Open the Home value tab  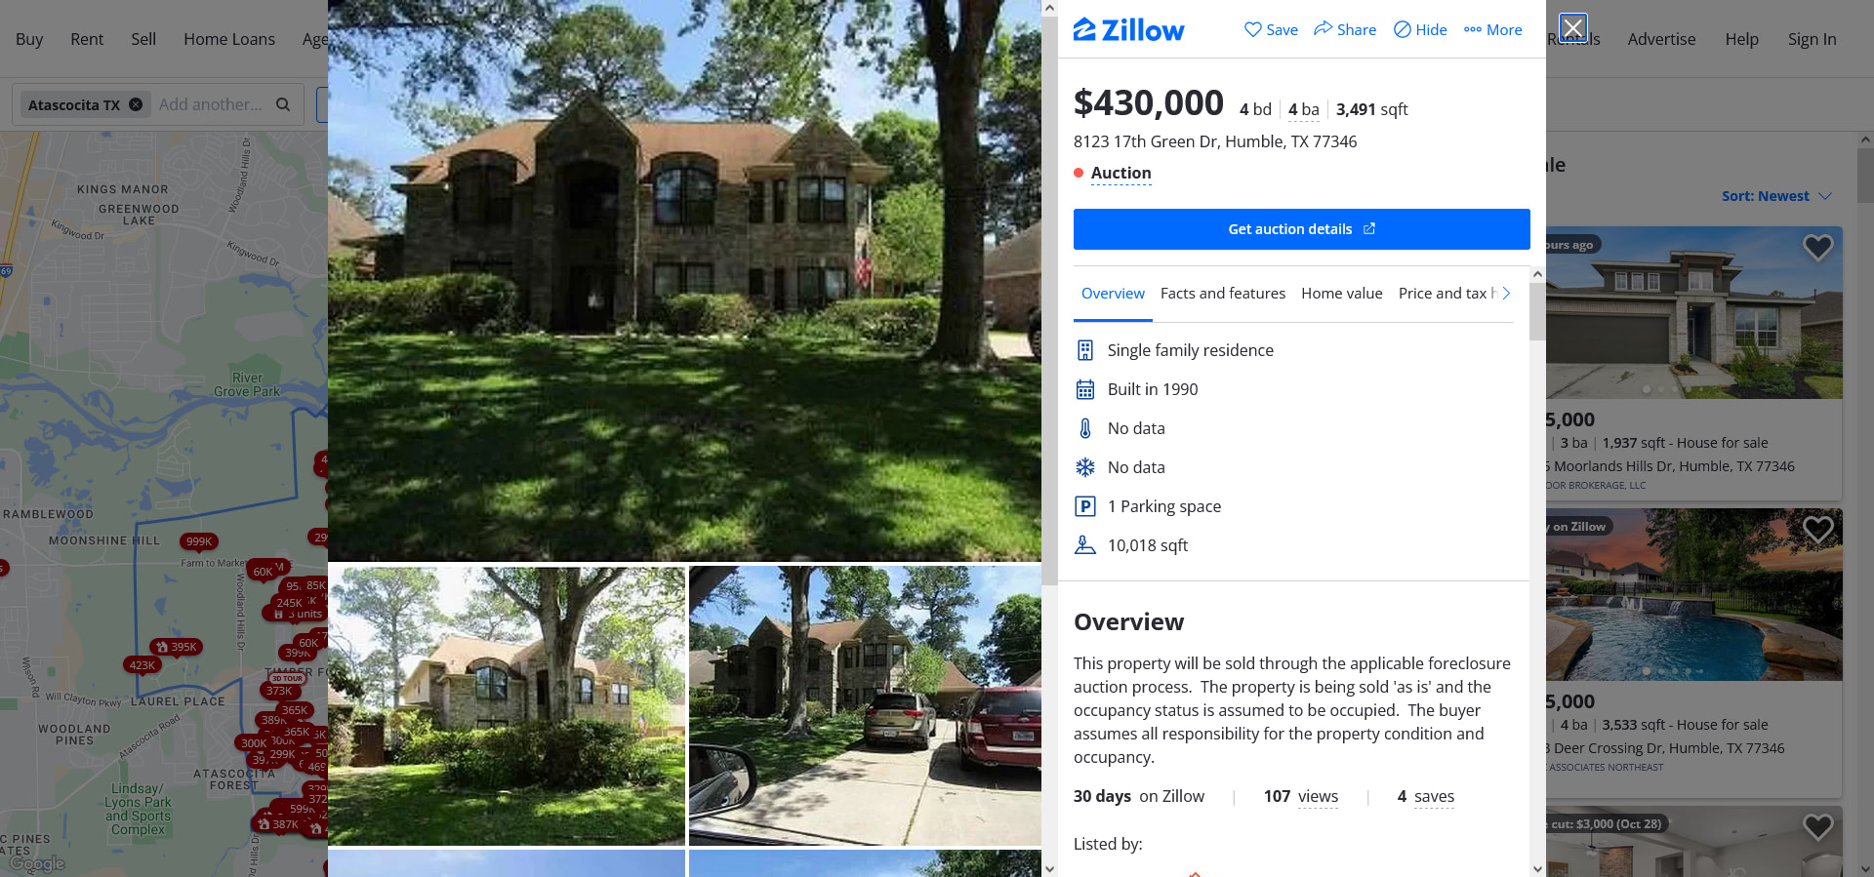1341,293
